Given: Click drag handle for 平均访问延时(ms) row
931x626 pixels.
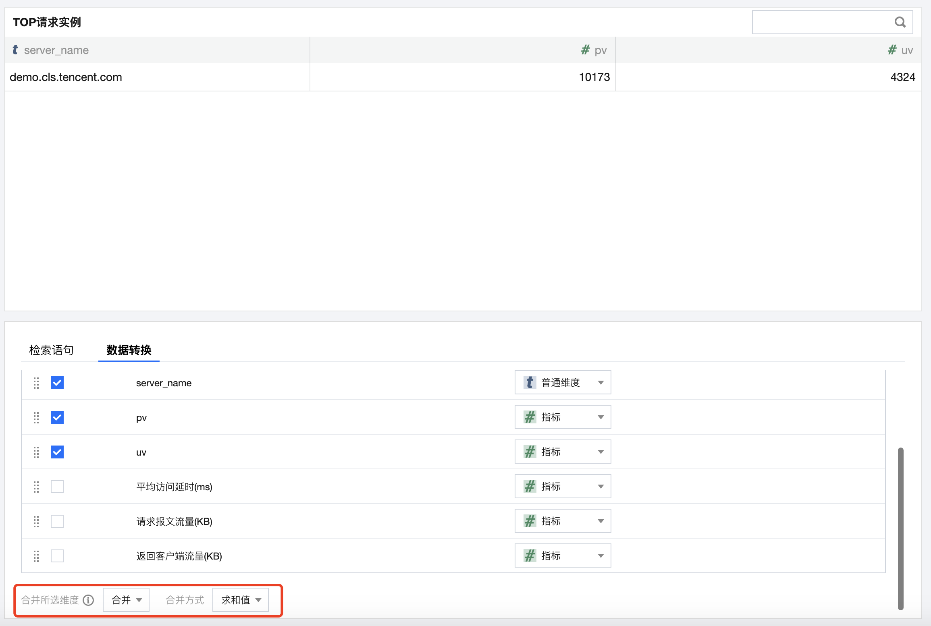Looking at the screenshot, I should [x=36, y=487].
